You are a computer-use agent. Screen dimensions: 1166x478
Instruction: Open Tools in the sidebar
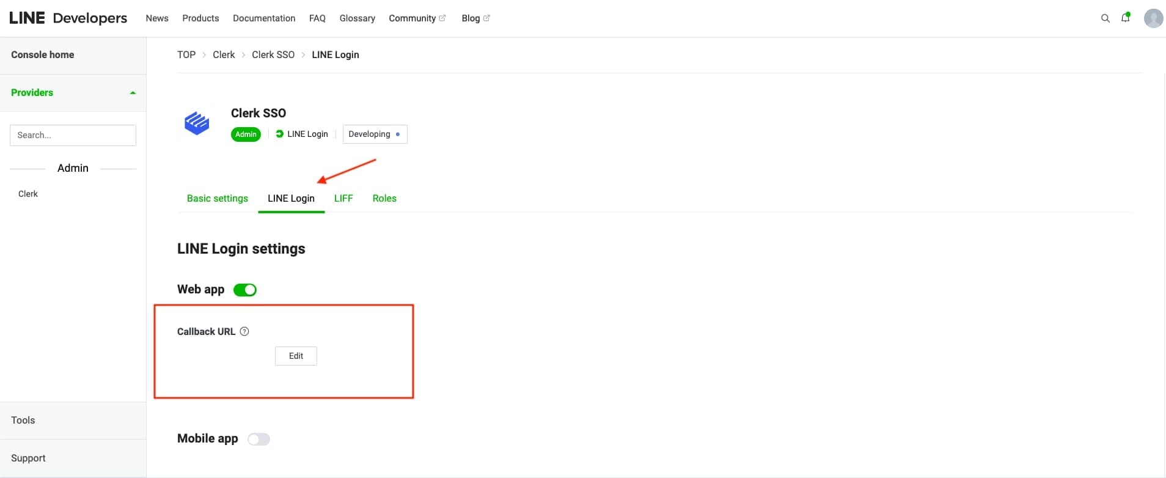(x=23, y=421)
